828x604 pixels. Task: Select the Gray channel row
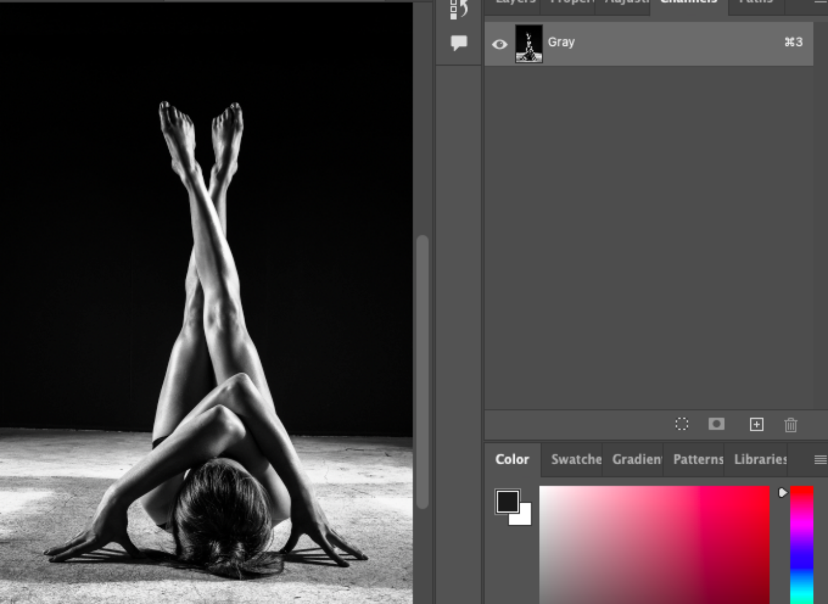pos(620,43)
